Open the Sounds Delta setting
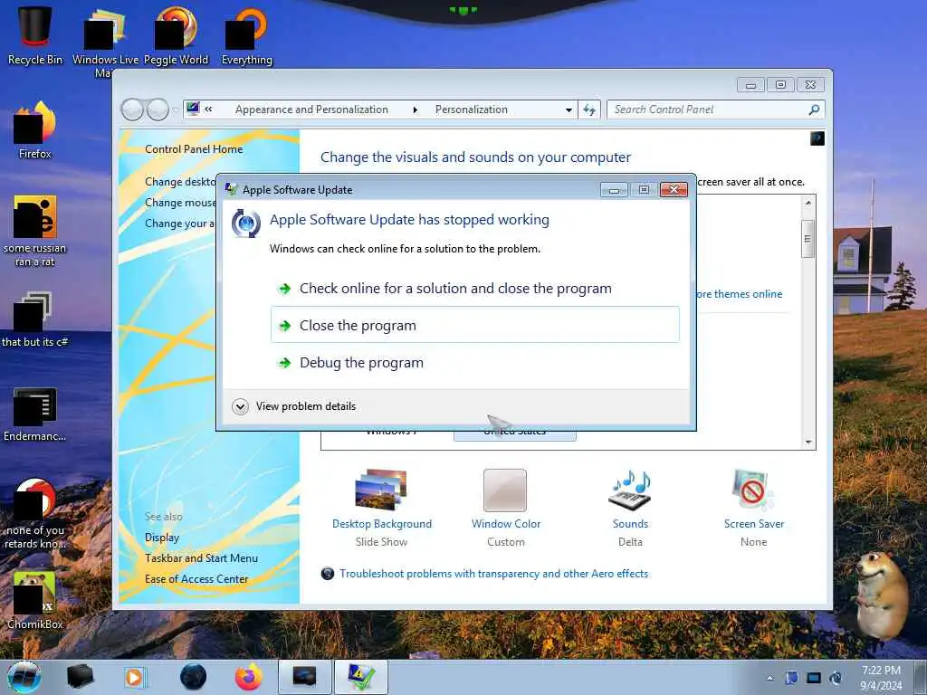The width and height of the screenshot is (927, 695). (630, 509)
